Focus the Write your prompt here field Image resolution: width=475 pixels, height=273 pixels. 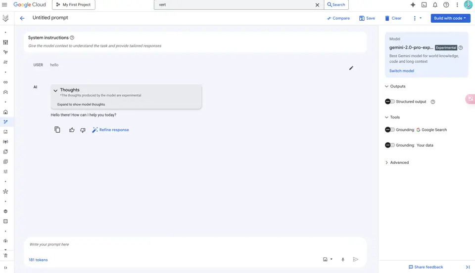(195, 244)
